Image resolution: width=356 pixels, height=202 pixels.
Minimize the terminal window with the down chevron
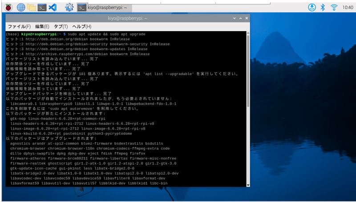(235, 18)
